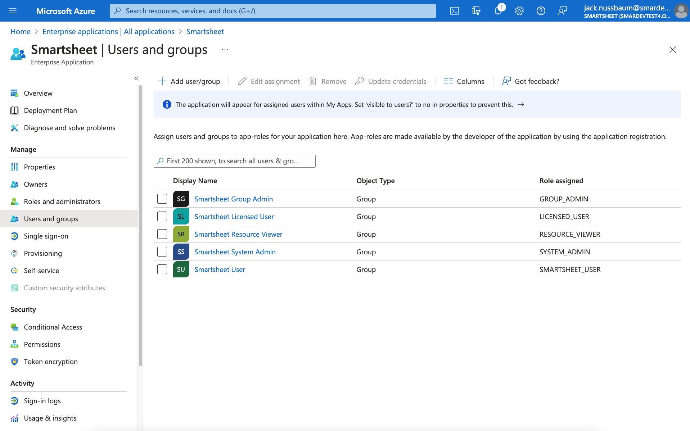Image resolution: width=690 pixels, height=431 pixels.
Task: Tick the Smartsheet User checkbox
Action: [162, 269]
